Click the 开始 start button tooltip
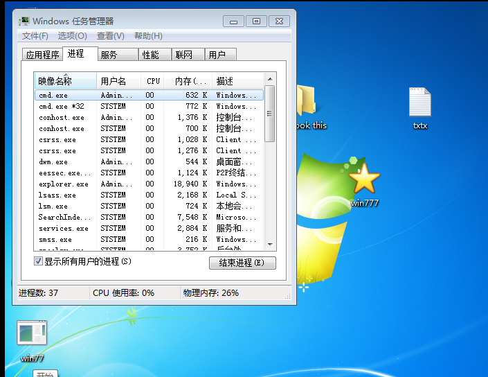488x377 pixels. (x=45, y=374)
